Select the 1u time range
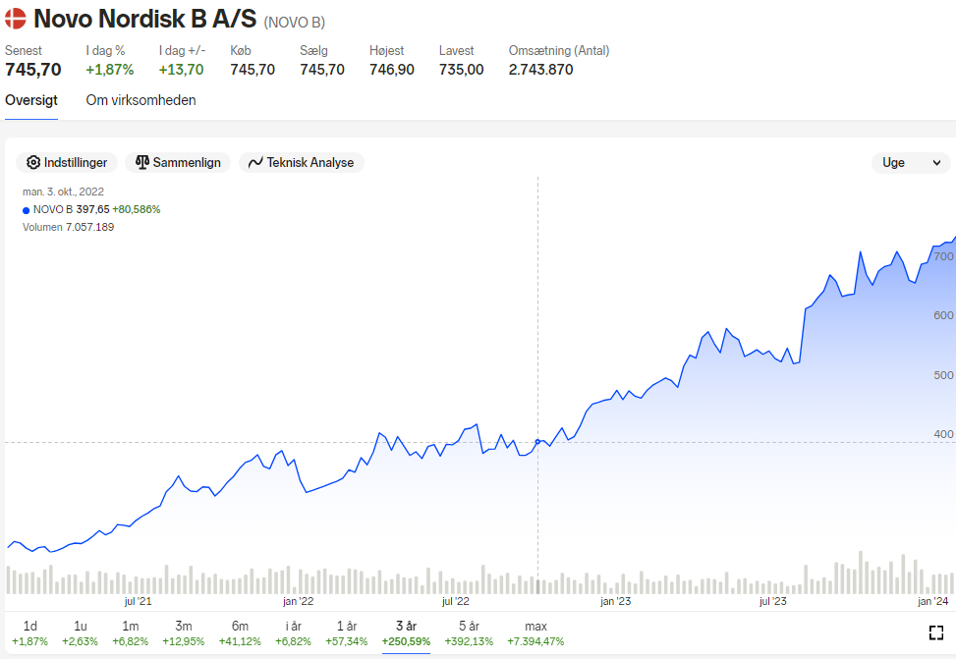This screenshot has width=956, height=659. click(x=80, y=633)
